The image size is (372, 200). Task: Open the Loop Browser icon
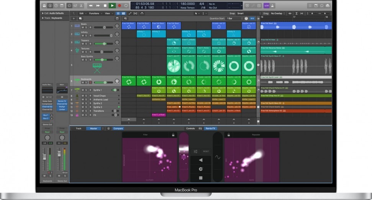pos(322,5)
